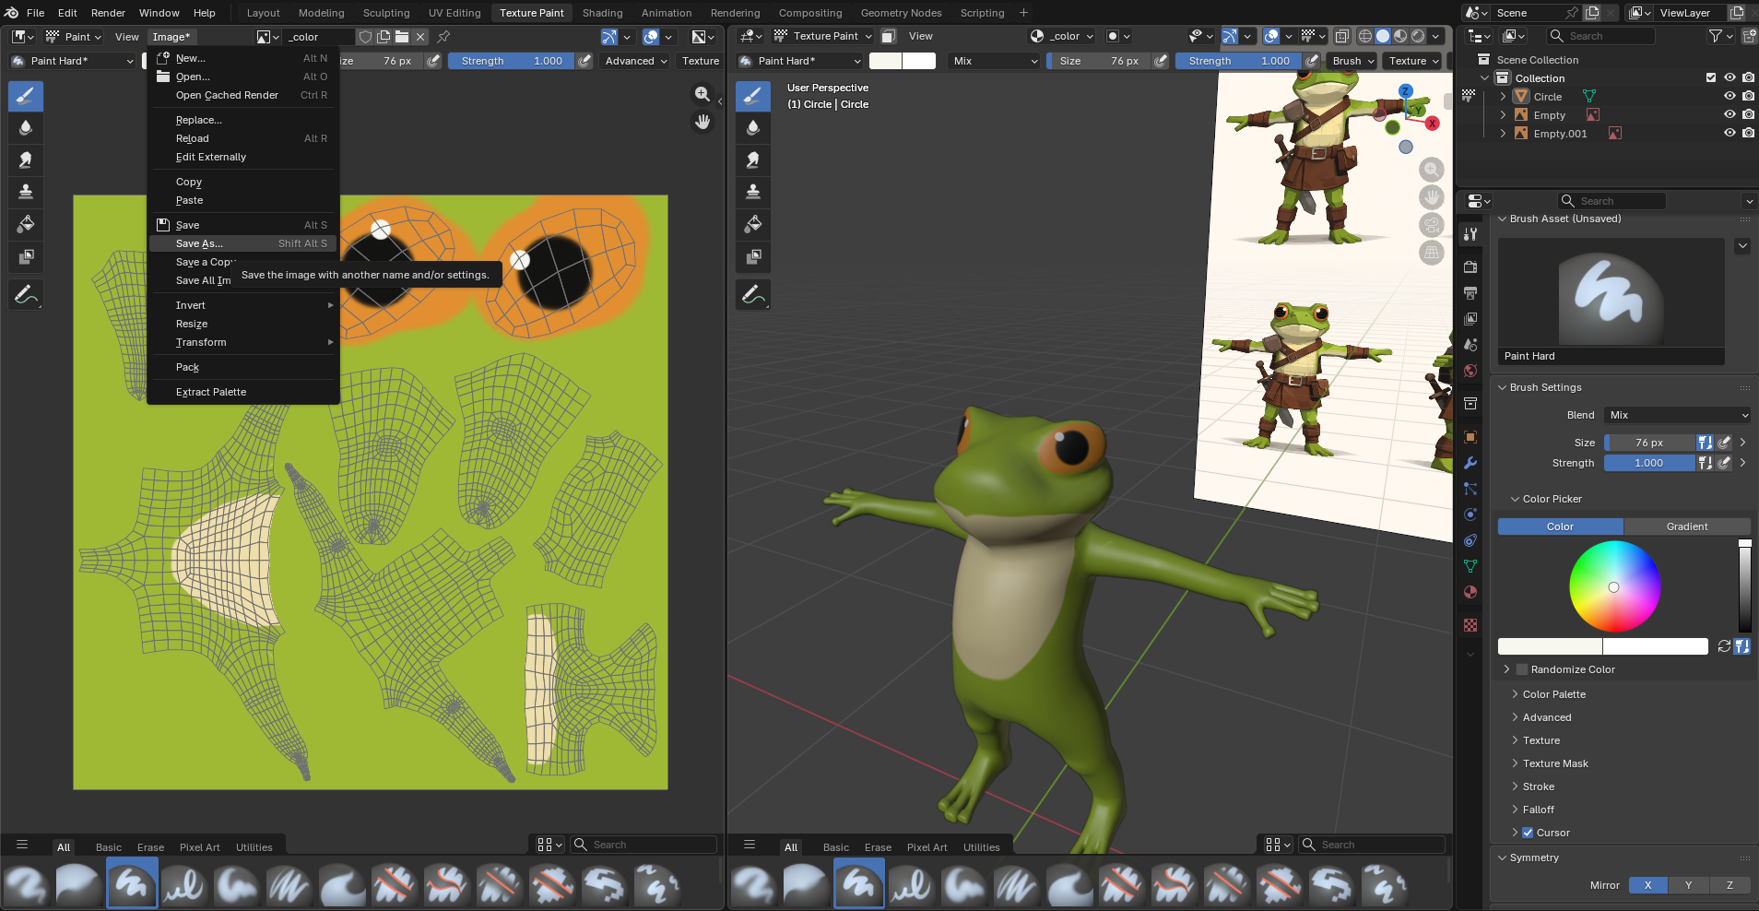Select the Fill tool in 3D viewport toolbar
Screen dimensions: 1759x911
[x=753, y=224]
